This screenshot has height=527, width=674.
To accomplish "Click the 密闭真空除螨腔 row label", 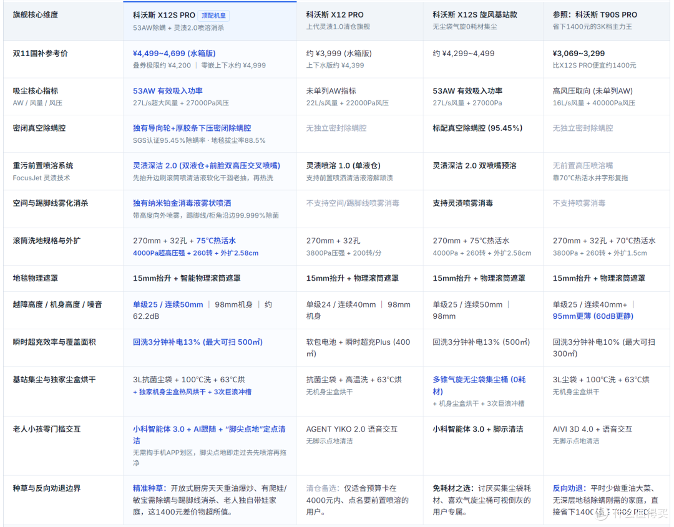I will [39, 128].
